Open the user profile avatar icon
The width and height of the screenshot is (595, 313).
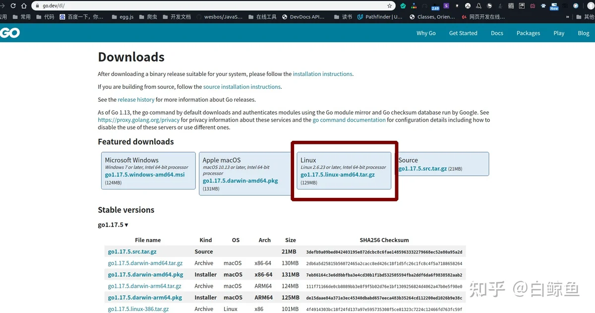click(590, 6)
